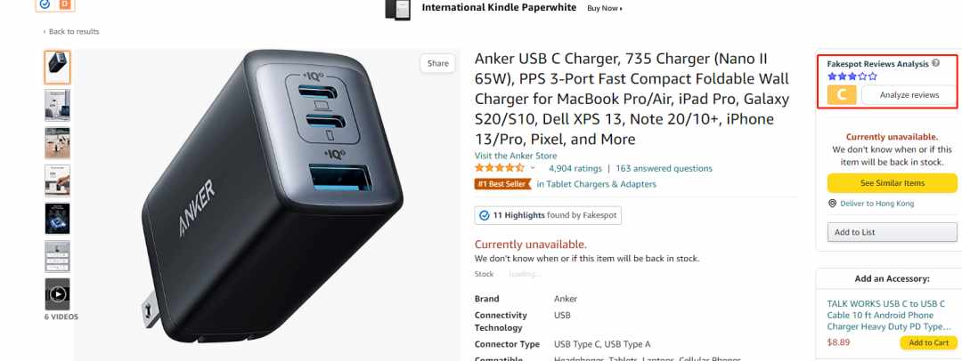Add TALK WORKS cable to cart
Image resolution: width=962 pixels, height=361 pixels.
click(x=928, y=342)
